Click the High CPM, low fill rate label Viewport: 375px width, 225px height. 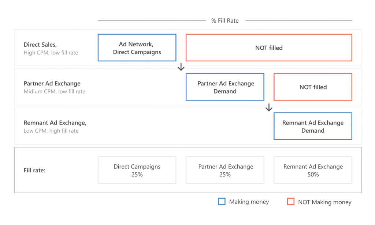[x=51, y=53]
